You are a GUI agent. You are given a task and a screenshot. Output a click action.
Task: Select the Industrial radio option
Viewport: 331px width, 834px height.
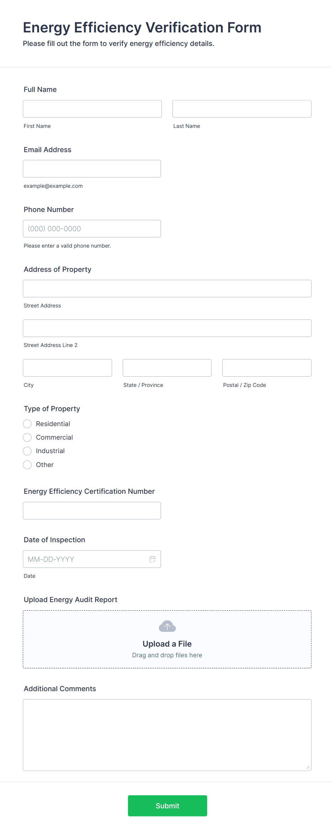(x=27, y=451)
